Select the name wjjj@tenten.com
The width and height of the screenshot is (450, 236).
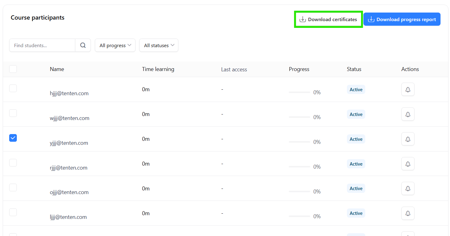69,118
